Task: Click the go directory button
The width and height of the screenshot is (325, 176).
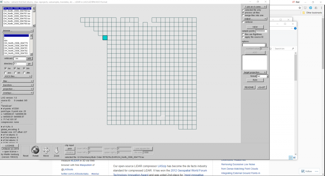Action: (x=29, y=64)
